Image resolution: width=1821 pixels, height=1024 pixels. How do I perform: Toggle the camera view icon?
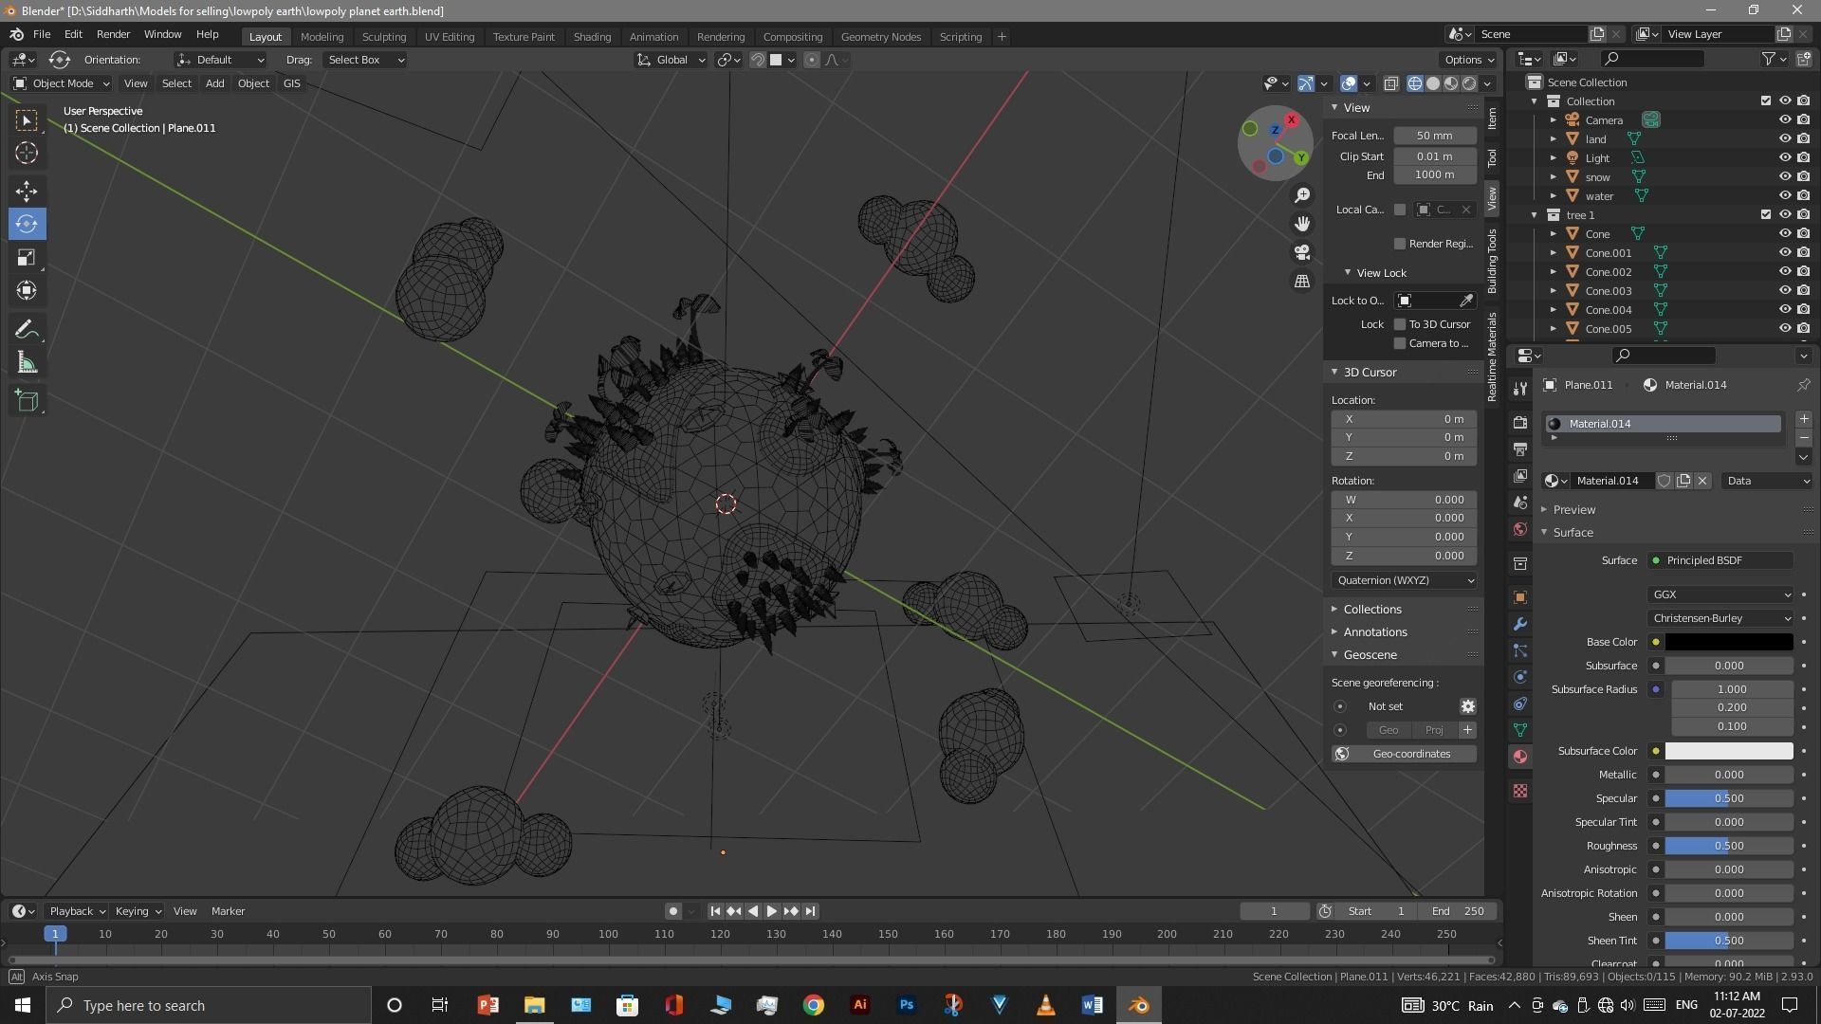pyautogui.click(x=1302, y=252)
